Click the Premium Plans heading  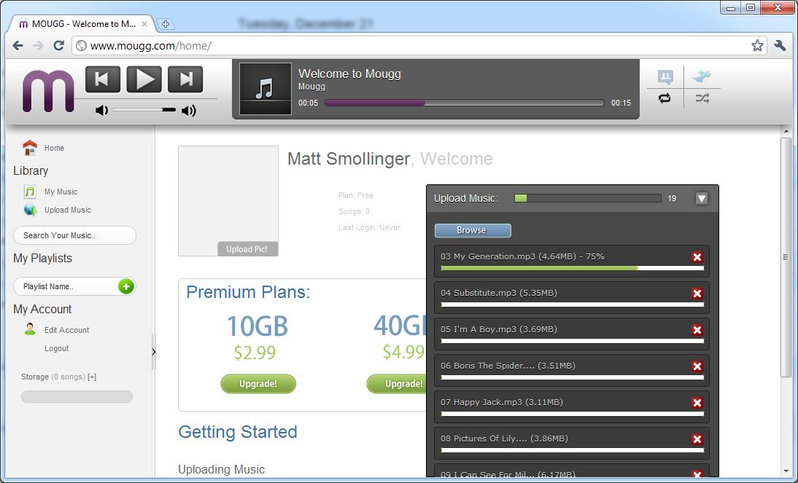tap(248, 292)
